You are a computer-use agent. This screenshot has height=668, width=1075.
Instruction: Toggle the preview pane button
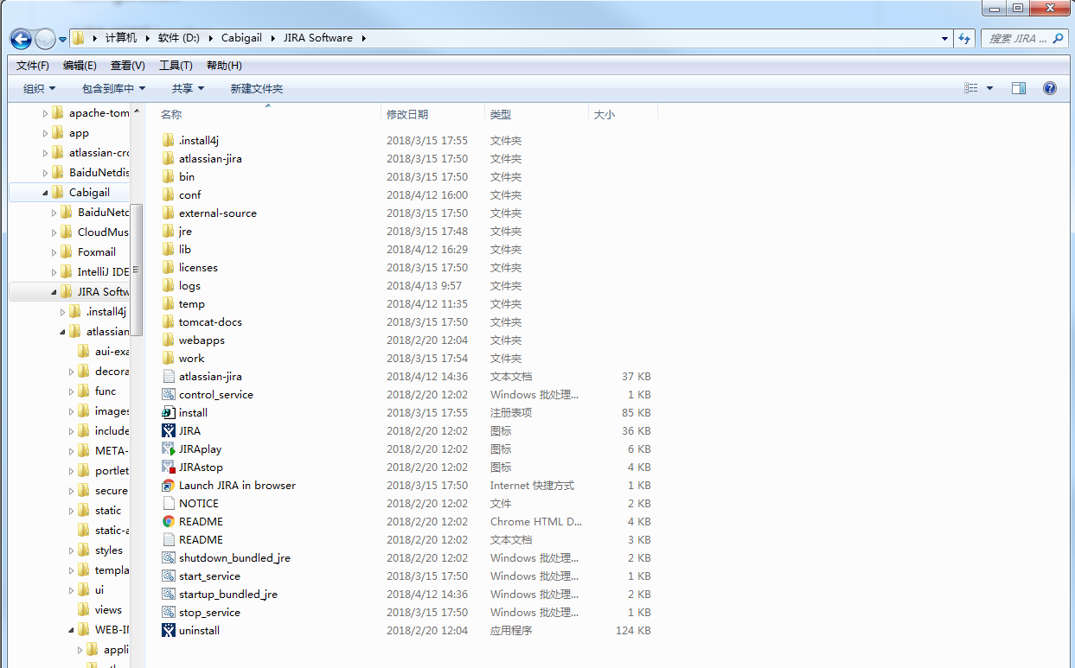point(1019,88)
